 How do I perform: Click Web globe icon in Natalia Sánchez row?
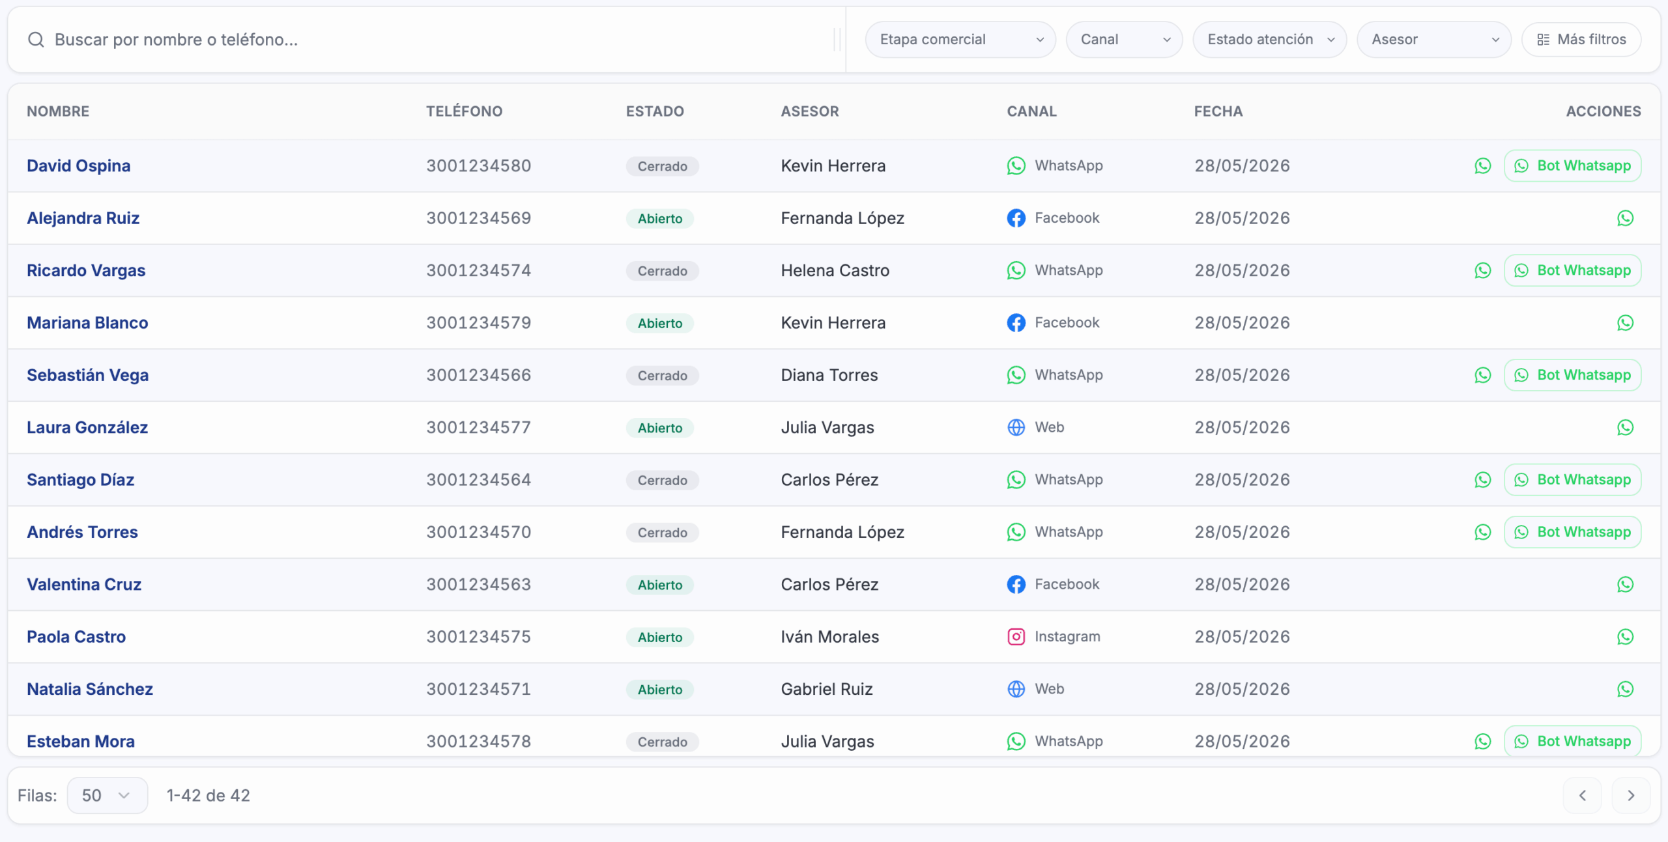(x=1016, y=689)
